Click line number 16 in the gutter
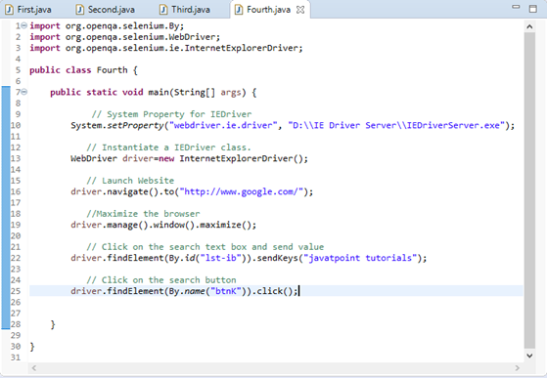The height and width of the screenshot is (378, 547). tap(16, 191)
